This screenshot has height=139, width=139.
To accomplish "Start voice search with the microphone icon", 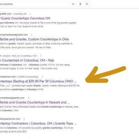I will [80, 4].
